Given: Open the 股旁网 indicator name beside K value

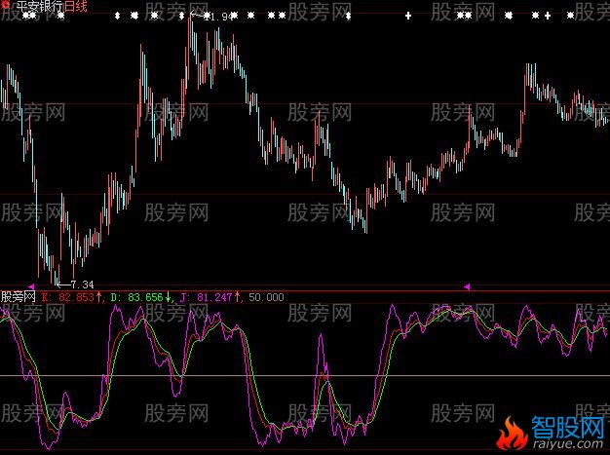Looking at the screenshot, I should [x=19, y=297].
